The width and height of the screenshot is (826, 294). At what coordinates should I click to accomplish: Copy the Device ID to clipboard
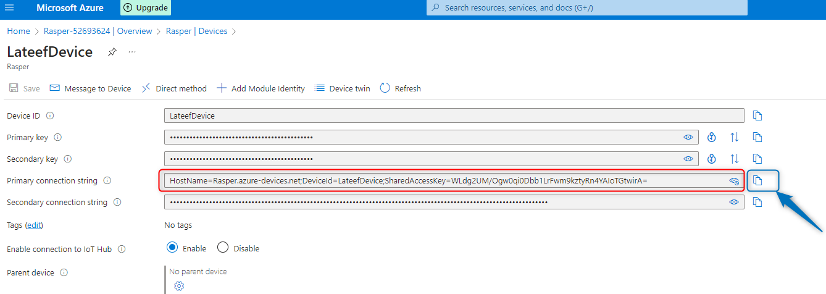[757, 115]
